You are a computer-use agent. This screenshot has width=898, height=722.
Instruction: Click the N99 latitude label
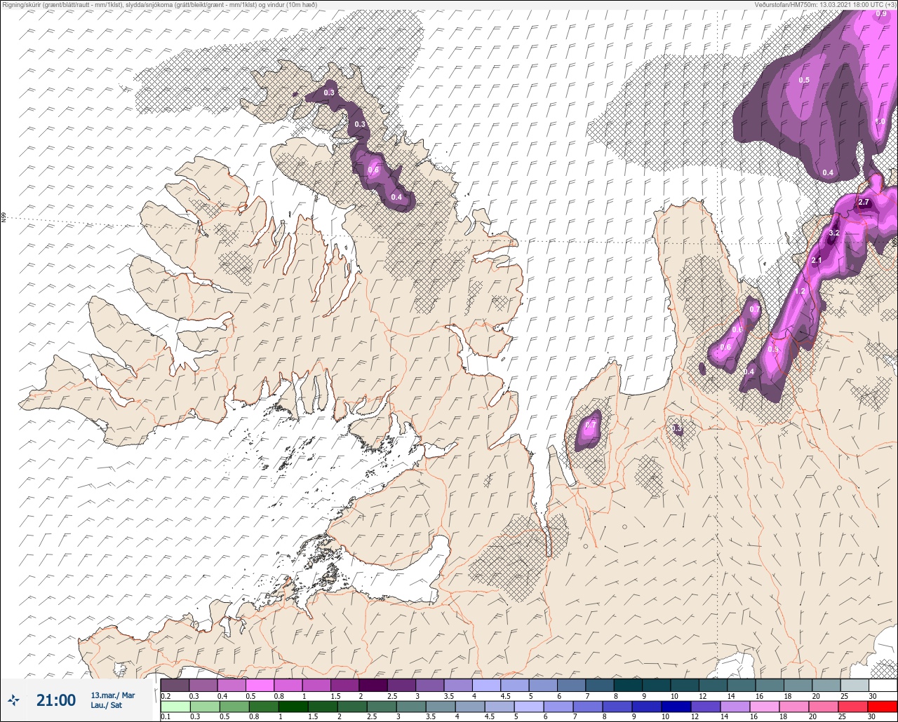pos(4,218)
